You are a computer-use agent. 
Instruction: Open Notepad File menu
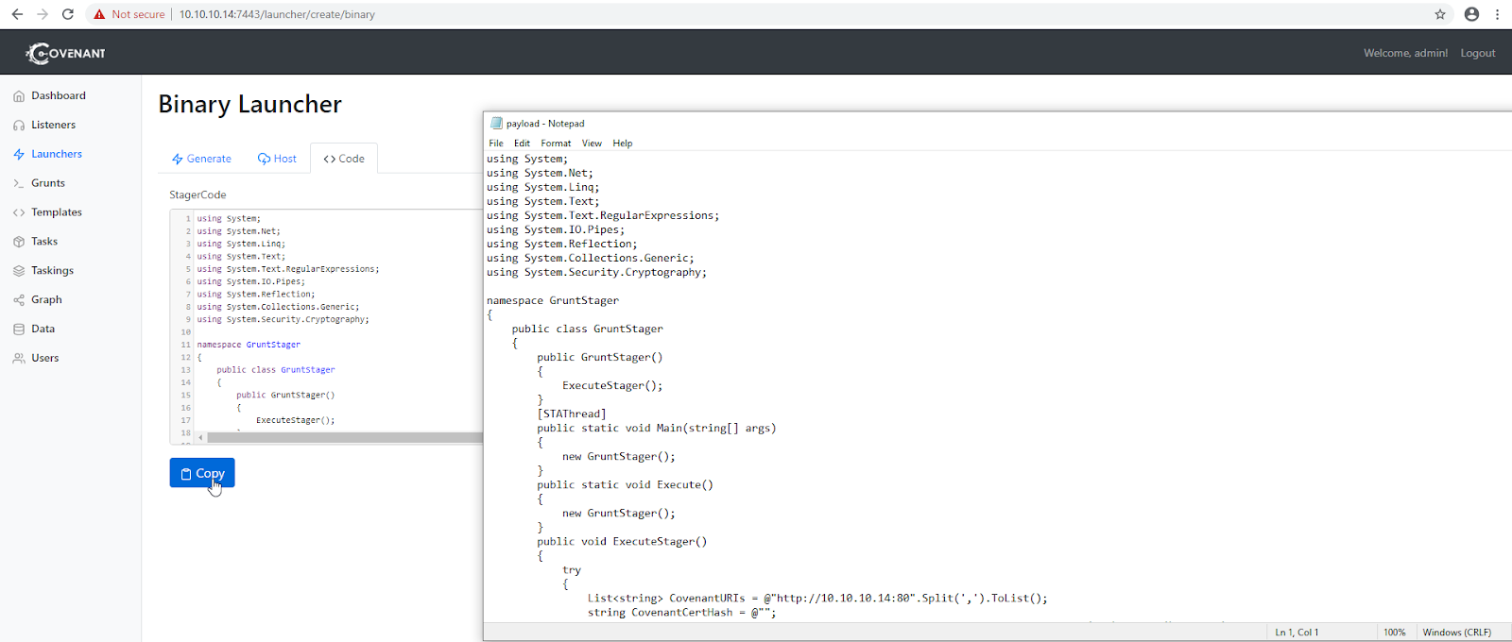496,144
